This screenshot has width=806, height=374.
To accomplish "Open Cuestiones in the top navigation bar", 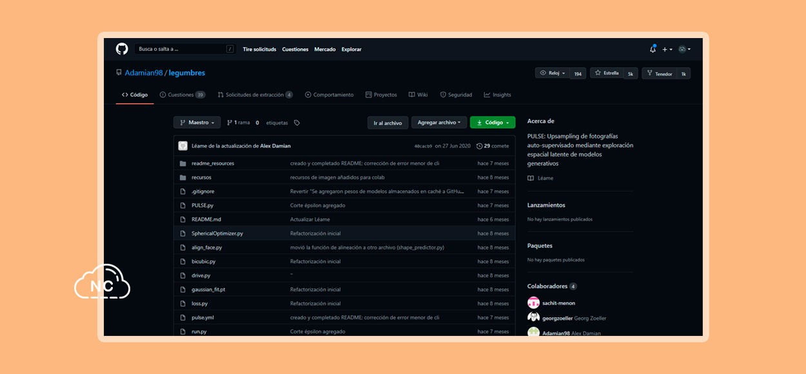I will tap(295, 49).
